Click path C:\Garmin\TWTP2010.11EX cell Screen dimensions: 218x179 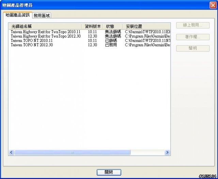click(147, 32)
